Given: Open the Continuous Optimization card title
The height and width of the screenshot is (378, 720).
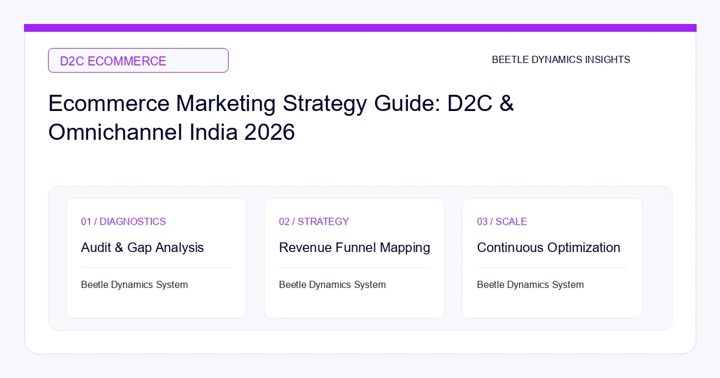Looking at the screenshot, I should 548,247.
